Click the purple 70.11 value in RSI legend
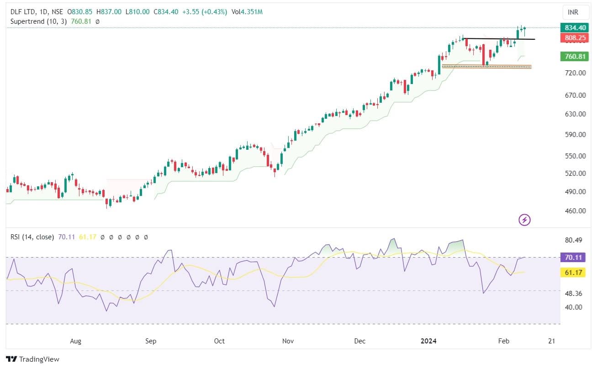597x369 pixels. pyautogui.click(x=66, y=237)
